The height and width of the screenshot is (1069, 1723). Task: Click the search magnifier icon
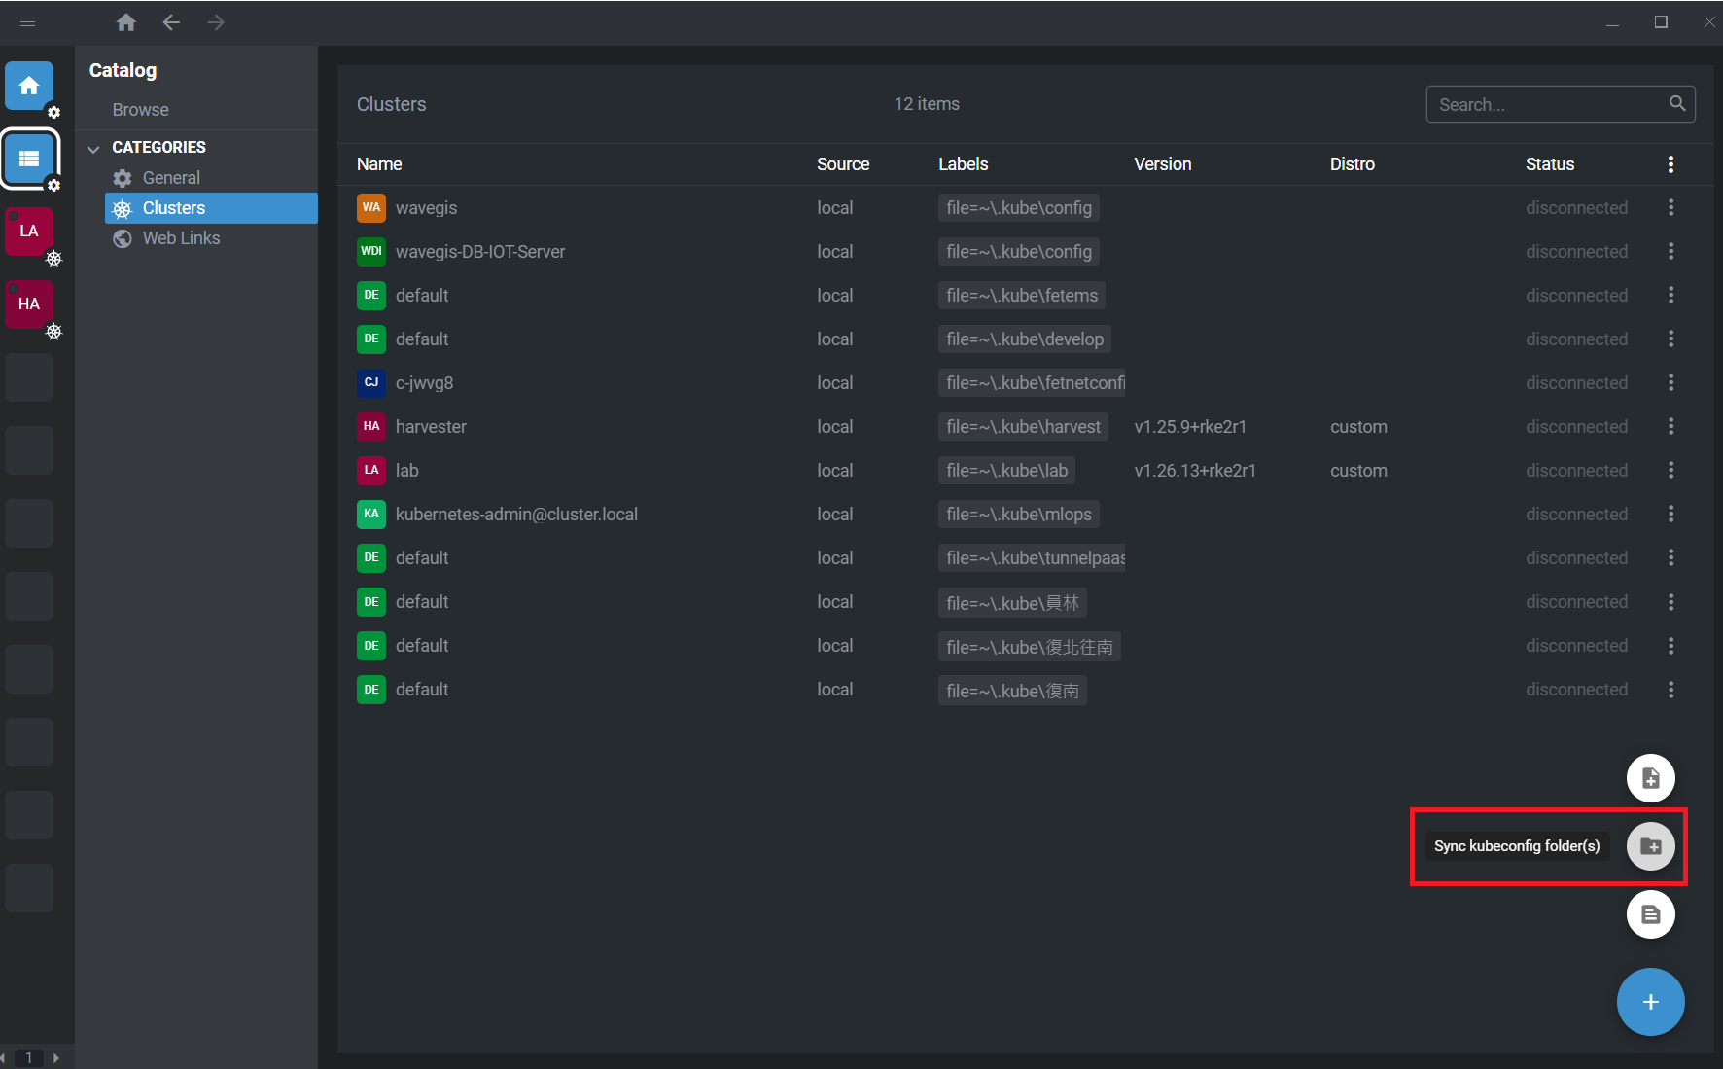pos(1677,104)
